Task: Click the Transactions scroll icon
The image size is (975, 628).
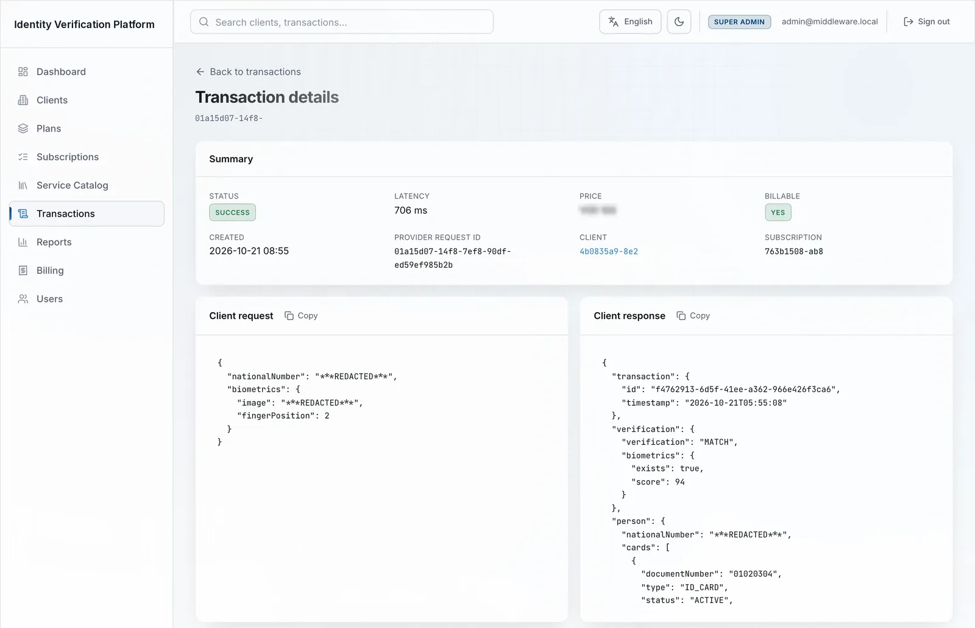Action: [23, 214]
